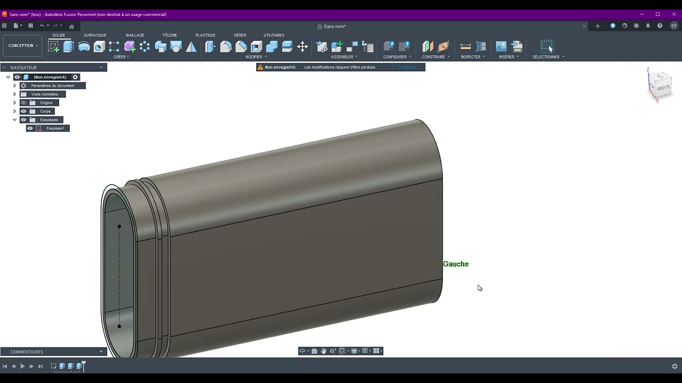Switch to the SURFACIQUE tab
The width and height of the screenshot is (682, 383).
point(95,35)
